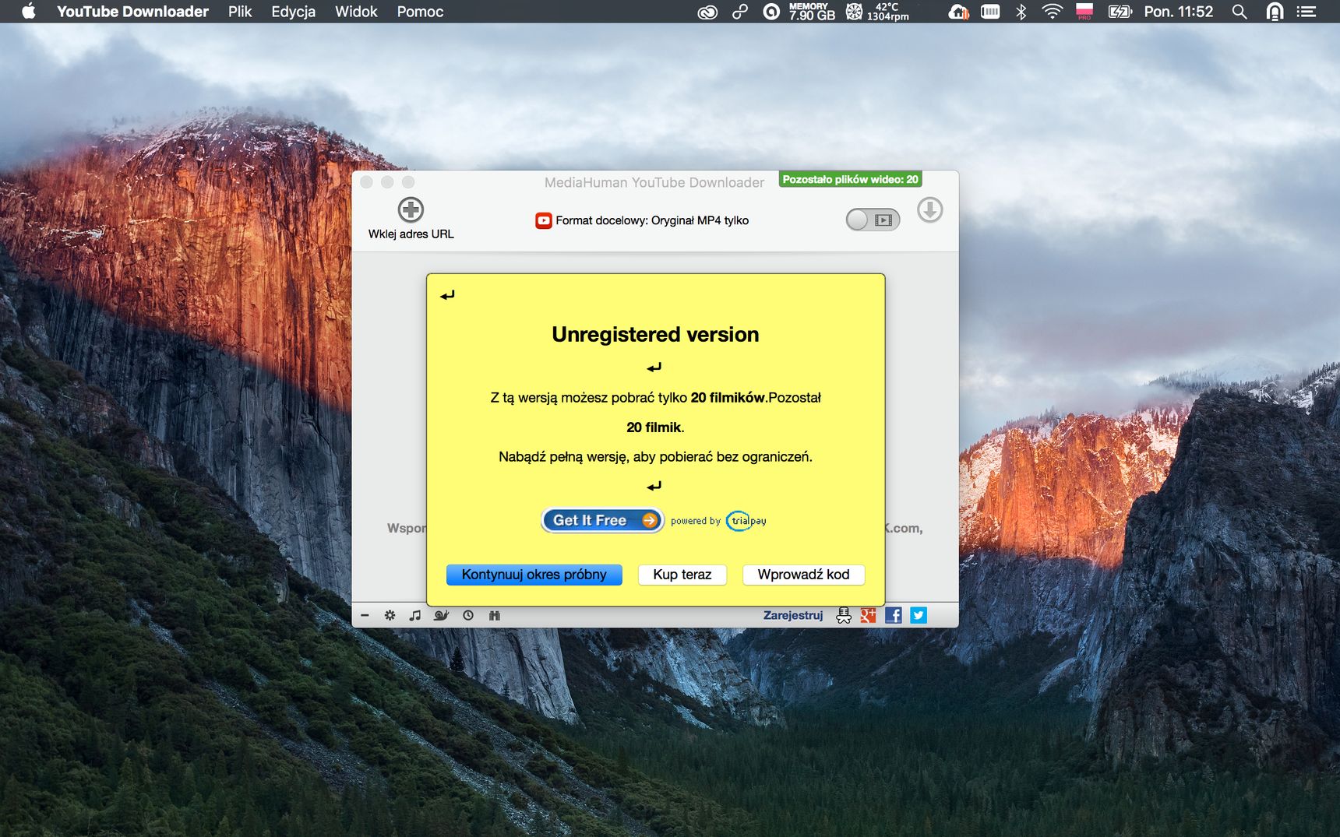The image size is (1340, 837).
Task: Click the YouTube format icon in toolbar
Action: (543, 220)
